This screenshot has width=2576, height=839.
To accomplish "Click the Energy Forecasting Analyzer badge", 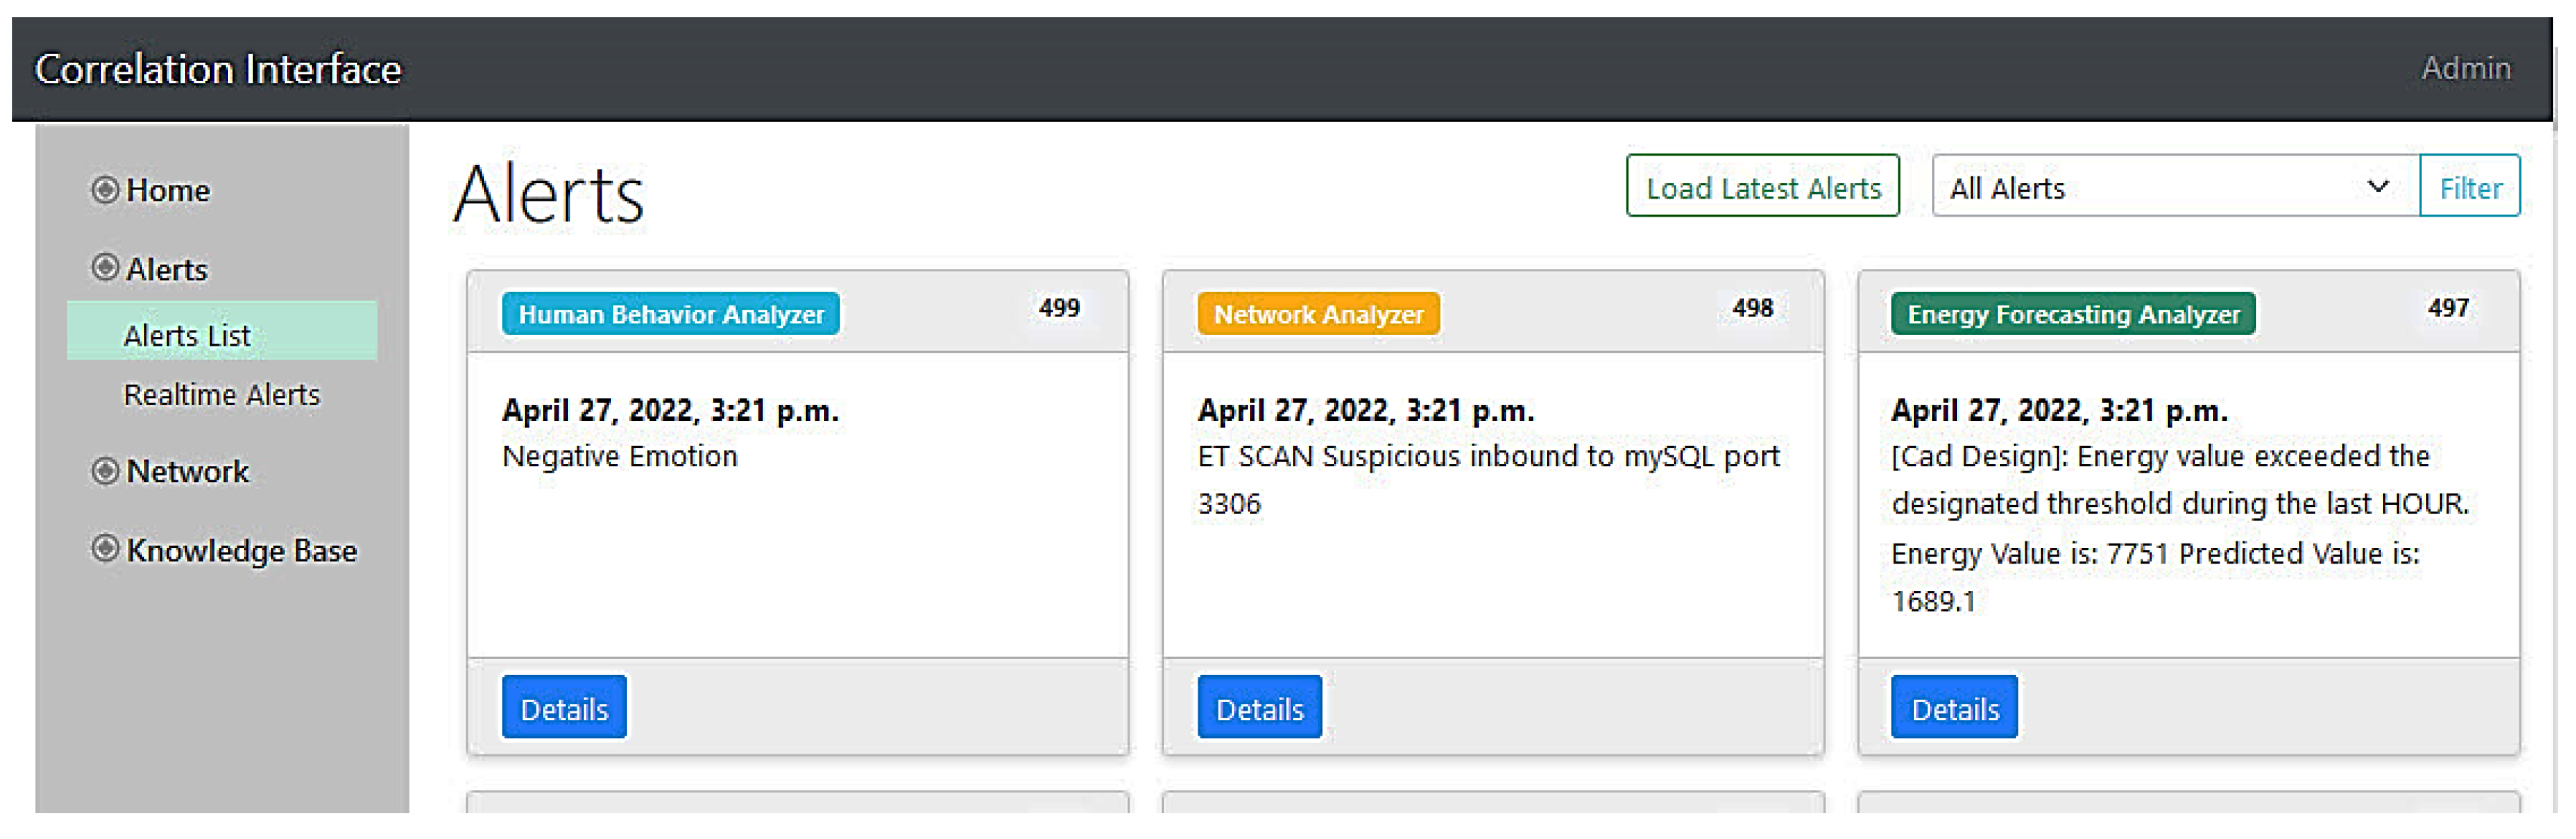I will tap(2073, 314).
